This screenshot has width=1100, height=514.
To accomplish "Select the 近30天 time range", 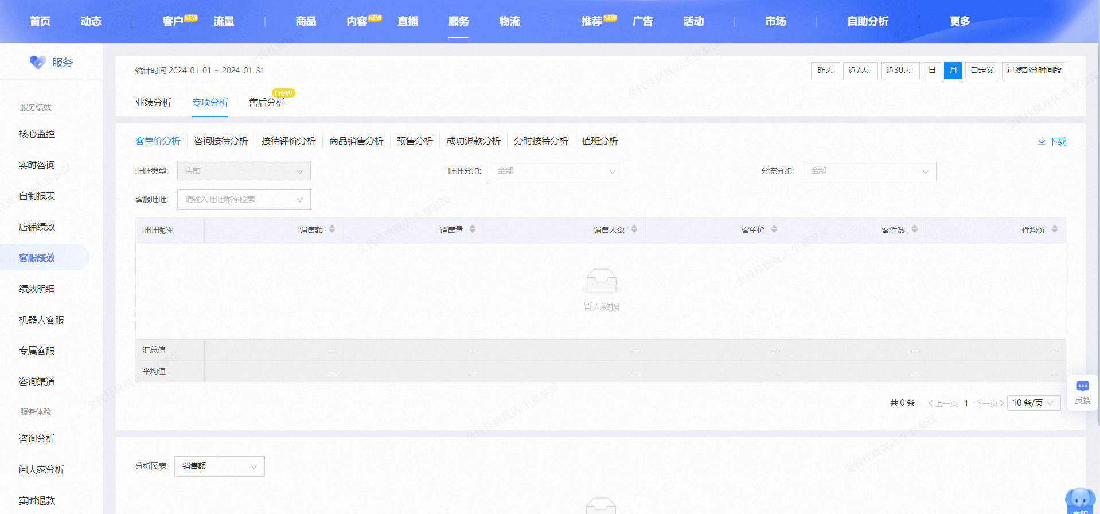I will [900, 70].
